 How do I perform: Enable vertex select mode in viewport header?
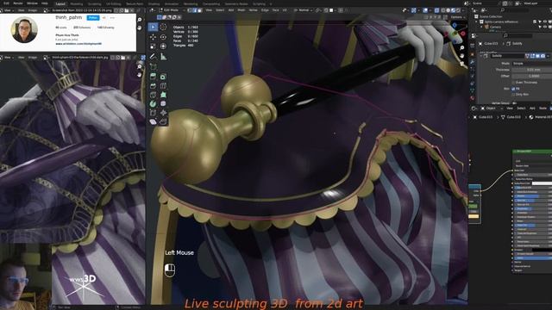(x=190, y=10)
